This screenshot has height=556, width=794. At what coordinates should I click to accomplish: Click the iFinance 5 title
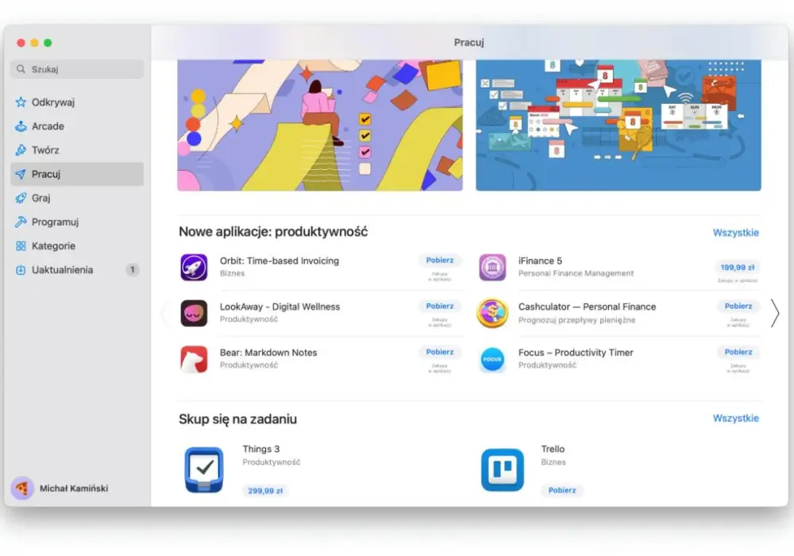[540, 261]
